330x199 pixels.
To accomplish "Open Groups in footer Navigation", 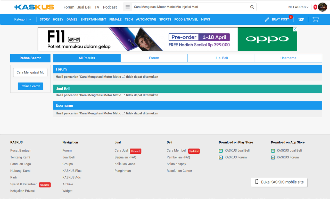I will [x=68, y=164].
